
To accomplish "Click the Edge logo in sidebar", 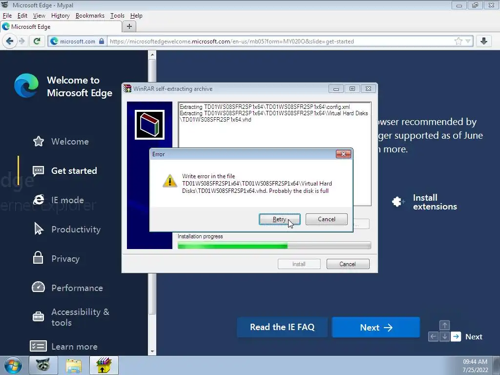I will 26,85.
